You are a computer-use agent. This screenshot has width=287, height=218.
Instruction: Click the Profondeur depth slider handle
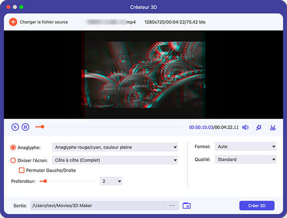tap(45, 181)
